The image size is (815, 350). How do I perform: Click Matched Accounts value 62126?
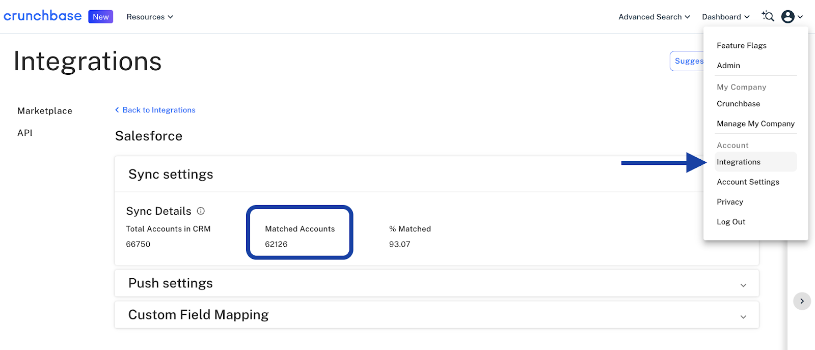coord(276,244)
